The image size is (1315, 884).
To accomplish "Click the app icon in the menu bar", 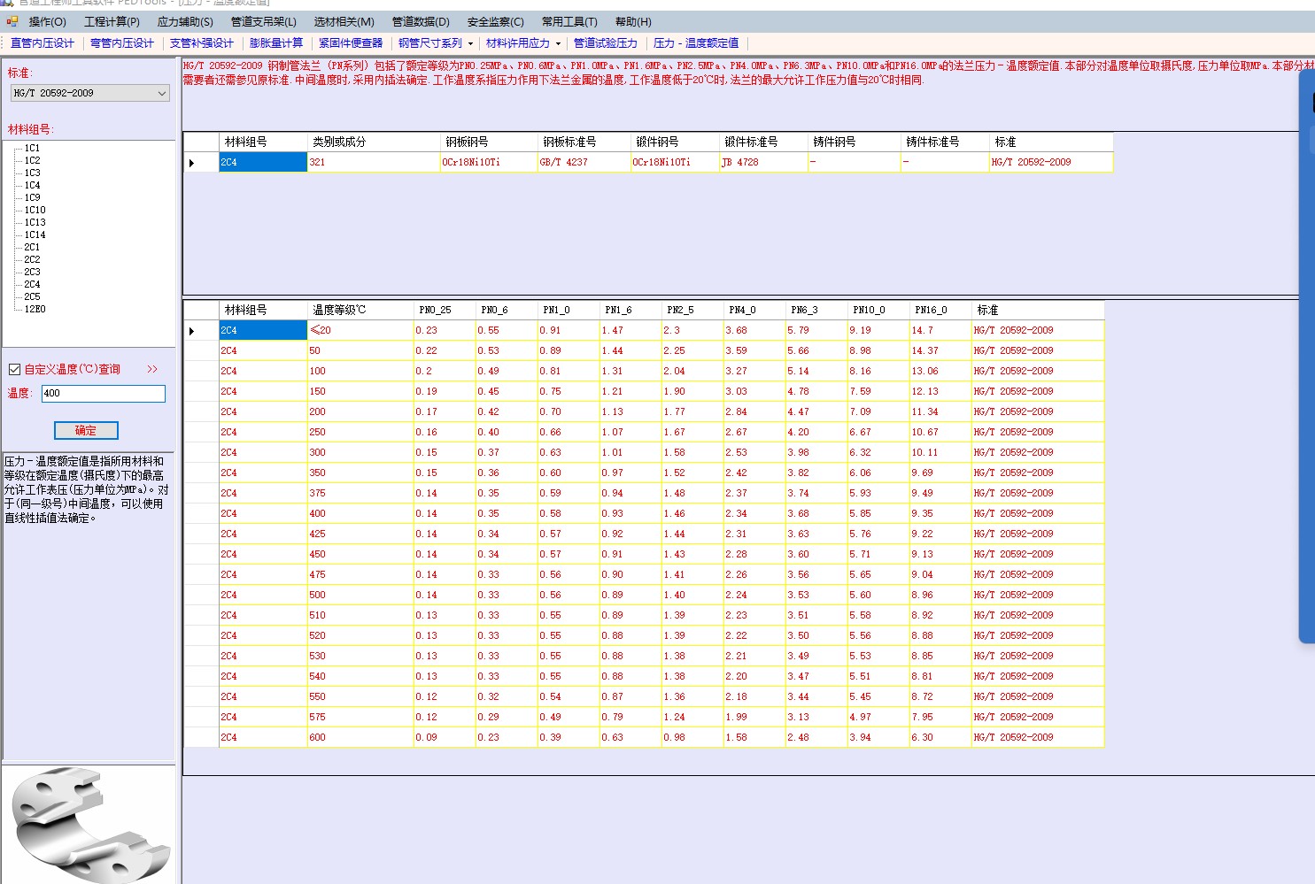I will (x=12, y=21).
